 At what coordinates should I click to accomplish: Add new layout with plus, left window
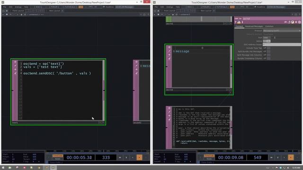pyautogui.click(x=62, y=10)
